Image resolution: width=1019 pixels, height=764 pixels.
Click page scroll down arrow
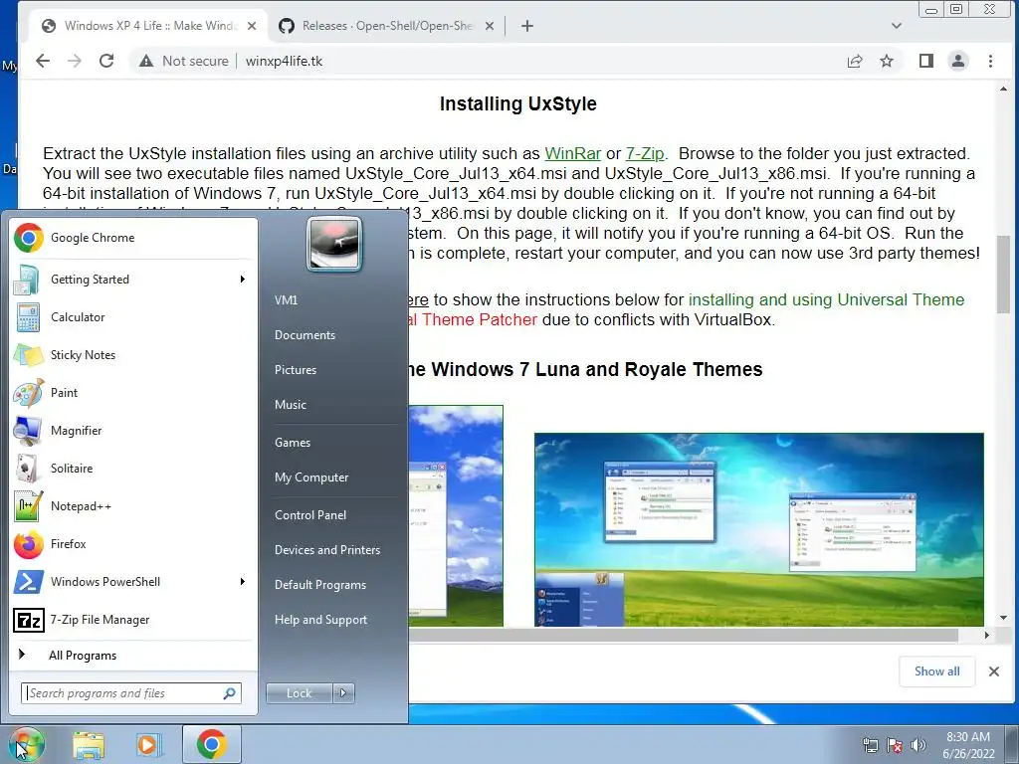tap(1003, 618)
